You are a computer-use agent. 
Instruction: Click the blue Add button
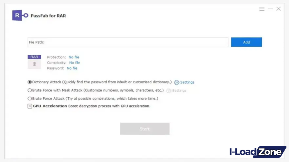246,42
